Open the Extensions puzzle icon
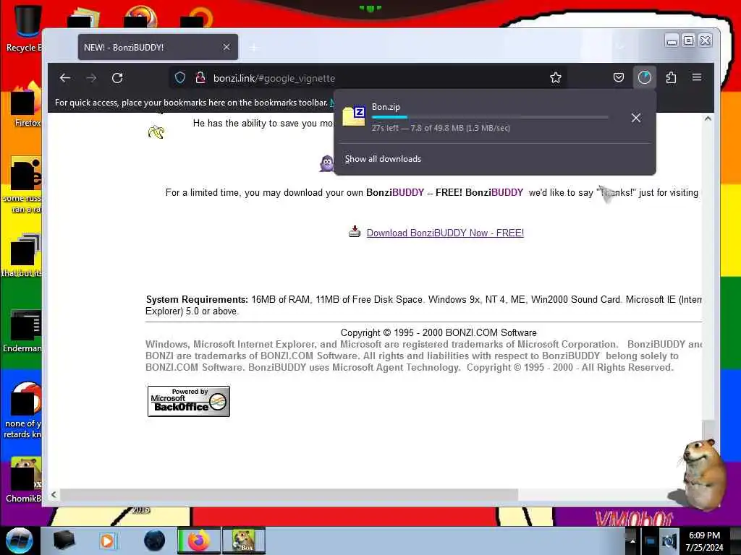Image resolution: width=741 pixels, height=555 pixels. point(671,77)
